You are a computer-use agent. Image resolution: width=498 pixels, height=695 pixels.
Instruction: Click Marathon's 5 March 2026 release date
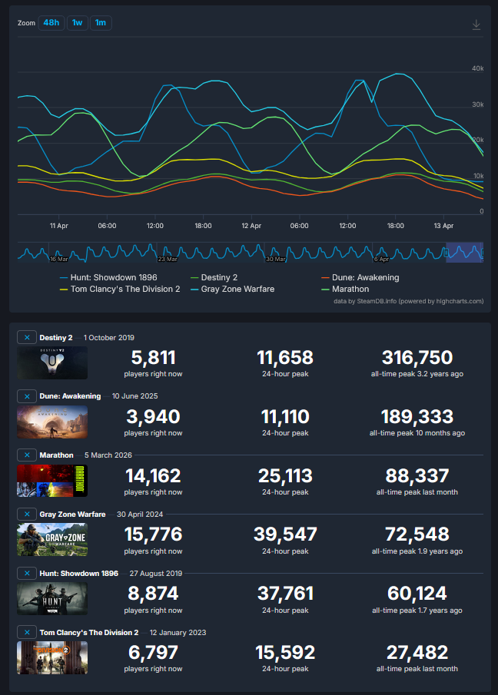[108, 455]
